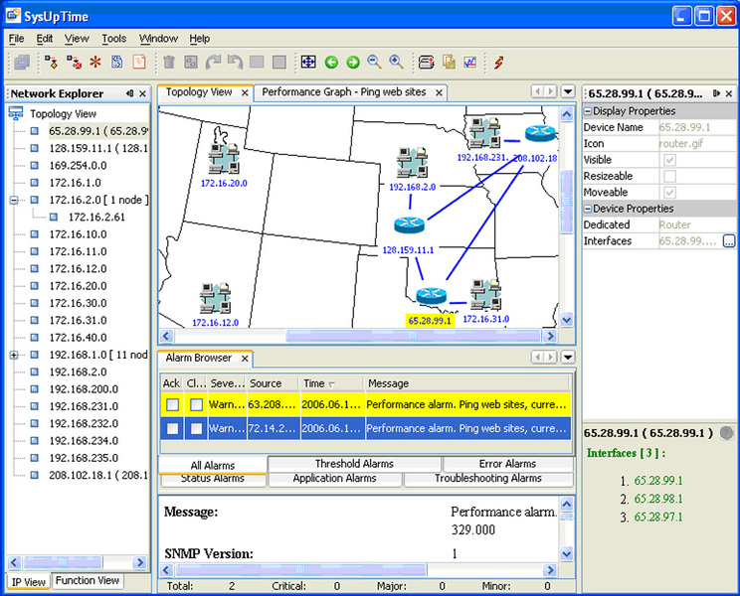Open interface 65.28.97.1 link
This screenshot has width=740, height=596.
(x=658, y=518)
